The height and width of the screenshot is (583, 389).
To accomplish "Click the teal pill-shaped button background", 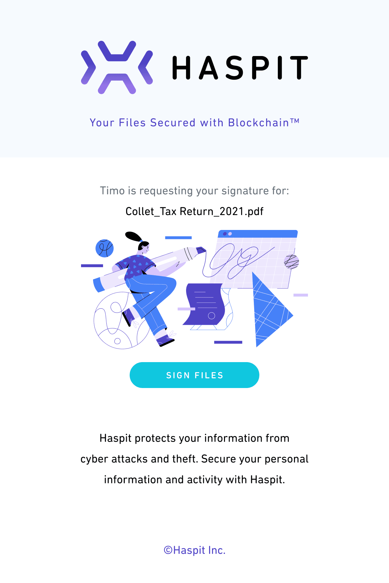I will [x=194, y=375].
